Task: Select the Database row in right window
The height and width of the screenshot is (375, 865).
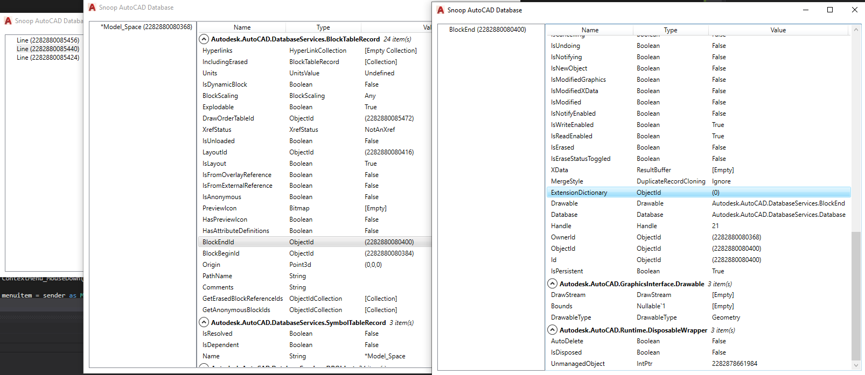Action: [x=699, y=215]
